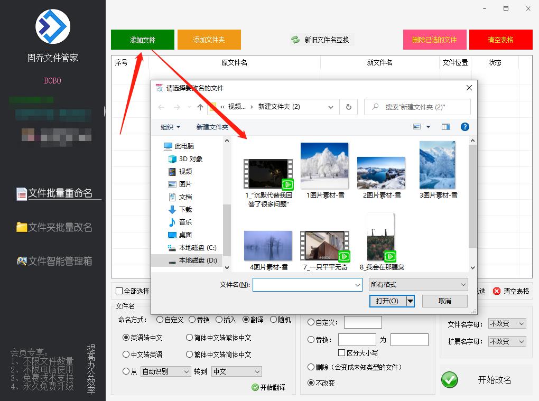Select the 1图片素材-雪 thumbnail
The image size is (539, 401).
click(324, 165)
